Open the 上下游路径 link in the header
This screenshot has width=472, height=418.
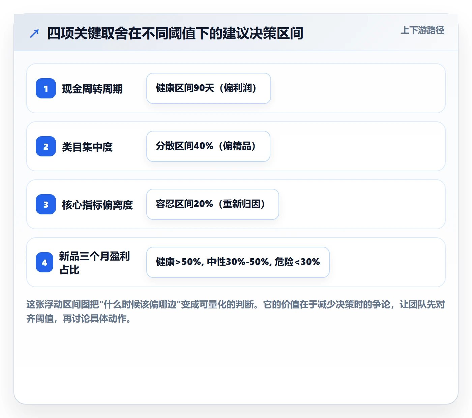tap(422, 30)
